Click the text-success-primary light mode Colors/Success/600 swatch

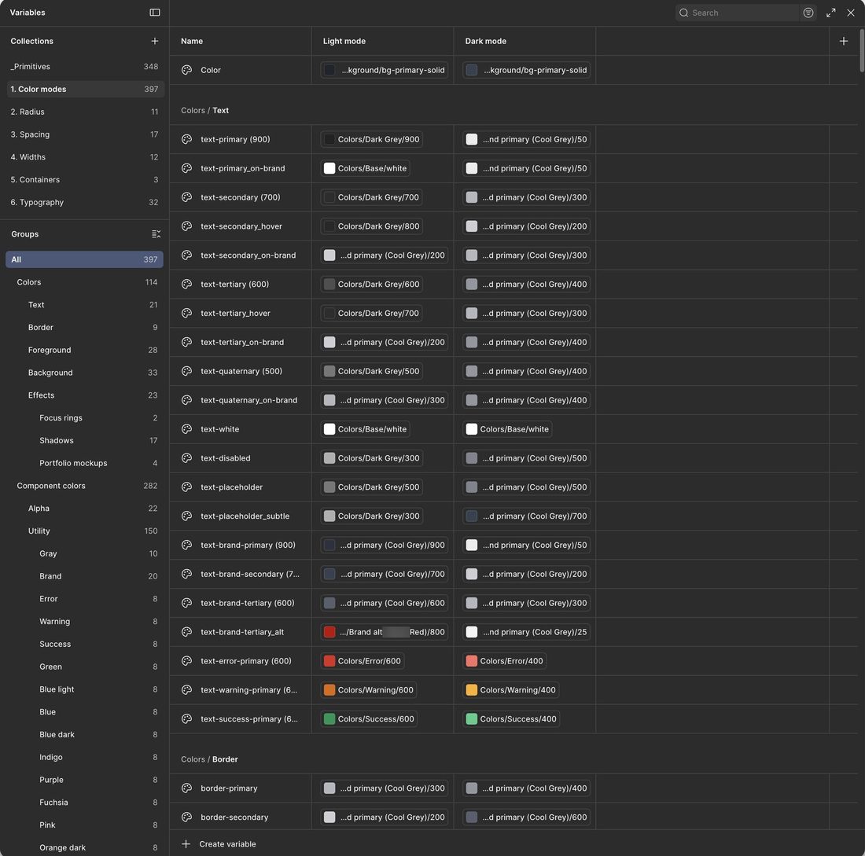pyautogui.click(x=329, y=718)
